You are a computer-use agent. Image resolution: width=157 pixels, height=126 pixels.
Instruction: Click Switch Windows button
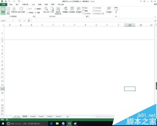pyautogui.click(x=109, y=10)
